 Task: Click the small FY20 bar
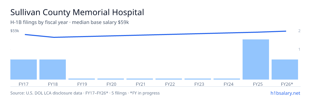111,79
